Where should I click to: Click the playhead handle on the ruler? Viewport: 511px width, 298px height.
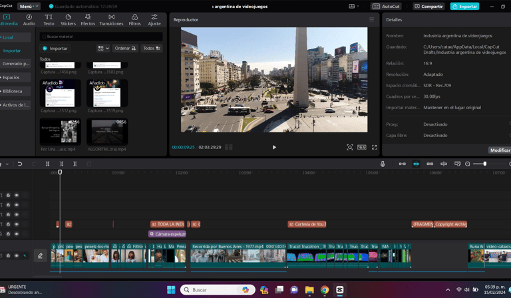(60, 172)
